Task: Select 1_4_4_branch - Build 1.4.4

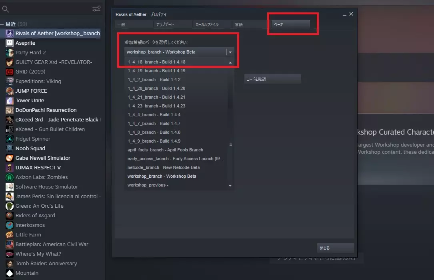Action: pyautogui.click(x=176, y=115)
